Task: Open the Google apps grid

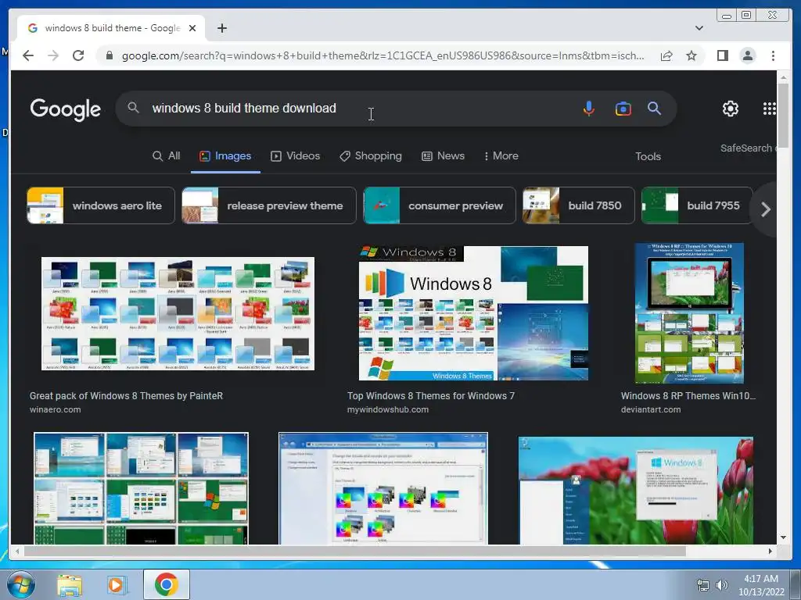Action: click(x=770, y=108)
